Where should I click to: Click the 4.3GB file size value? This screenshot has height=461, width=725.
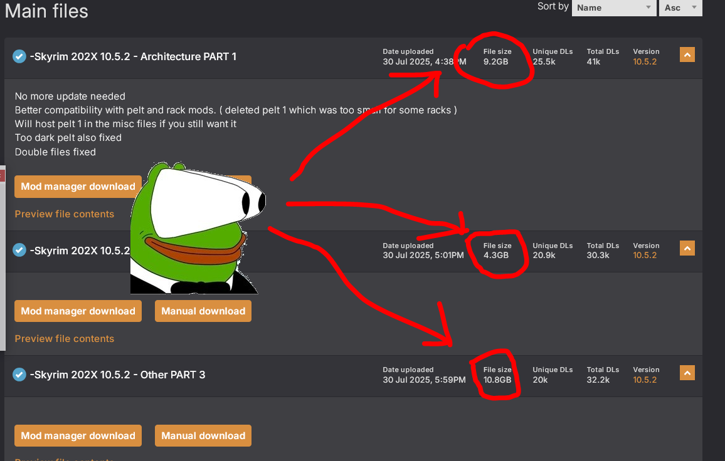pyautogui.click(x=495, y=255)
